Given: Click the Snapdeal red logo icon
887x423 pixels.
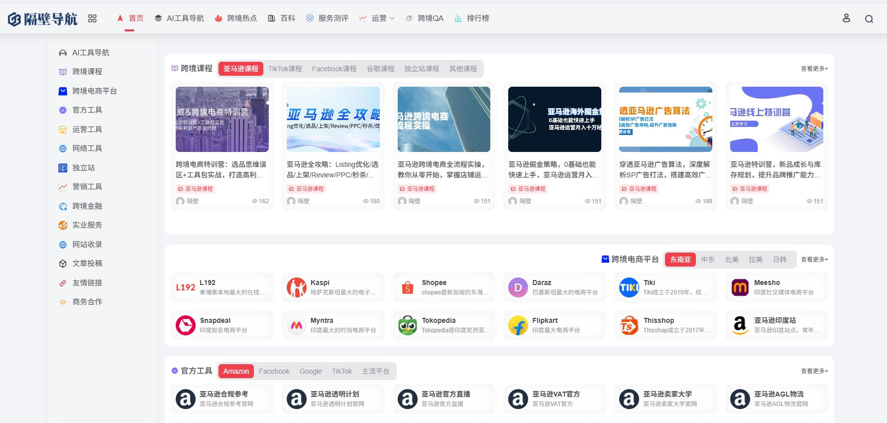Looking at the screenshot, I should pos(185,325).
